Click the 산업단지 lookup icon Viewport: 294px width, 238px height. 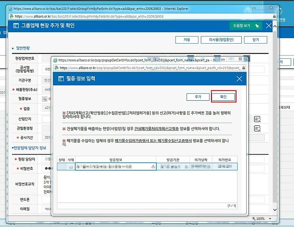257,119
